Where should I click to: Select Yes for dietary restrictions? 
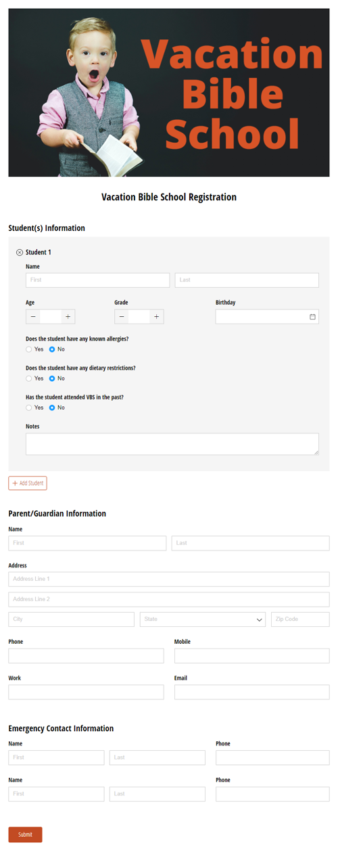coord(29,378)
